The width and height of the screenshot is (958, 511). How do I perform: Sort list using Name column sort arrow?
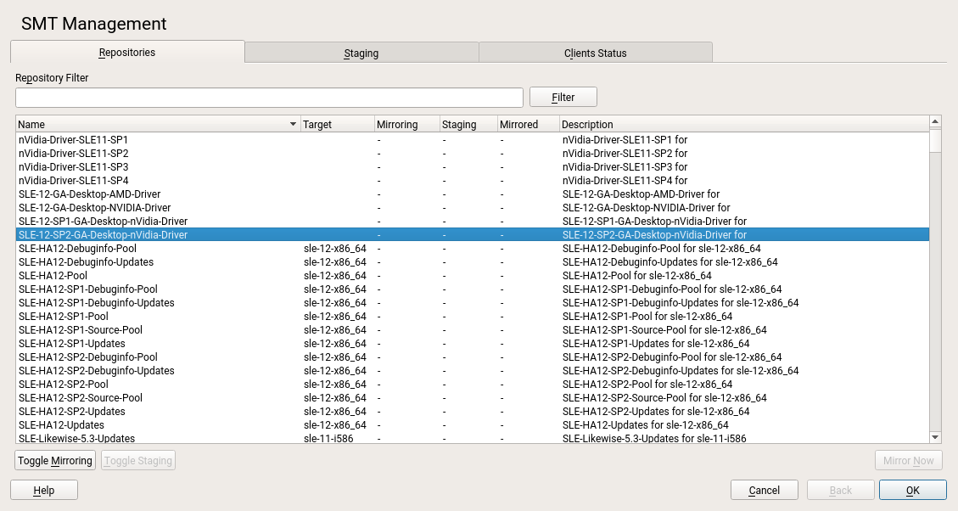tap(294, 125)
